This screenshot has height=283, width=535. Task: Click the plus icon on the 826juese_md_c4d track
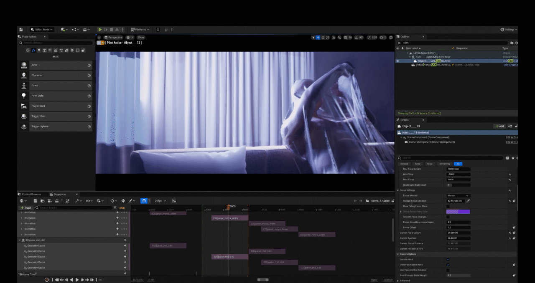tap(125, 240)
